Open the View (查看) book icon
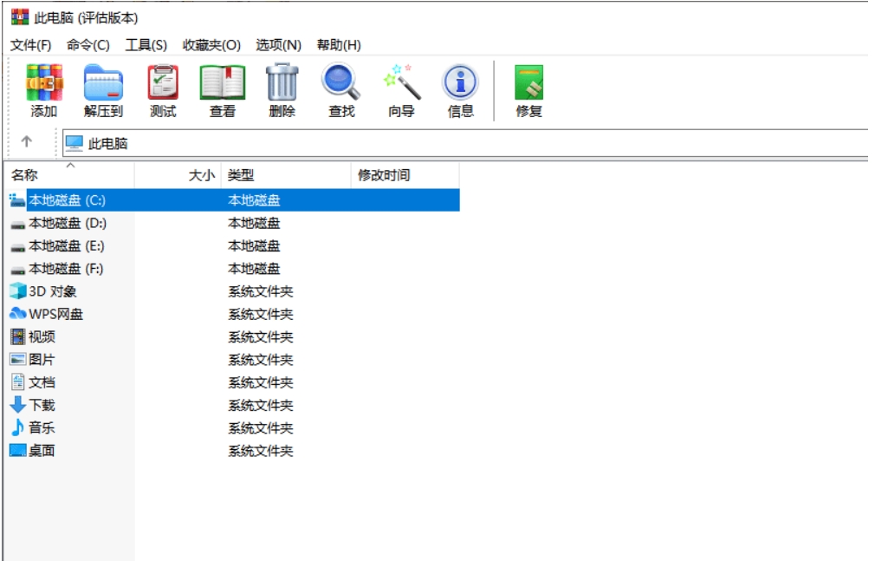The height and width of the screenshot is (561, 875). (223, 82)
